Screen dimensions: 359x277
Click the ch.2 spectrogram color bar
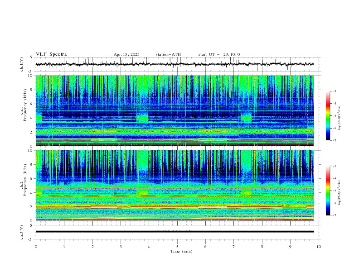click(328, 191)
